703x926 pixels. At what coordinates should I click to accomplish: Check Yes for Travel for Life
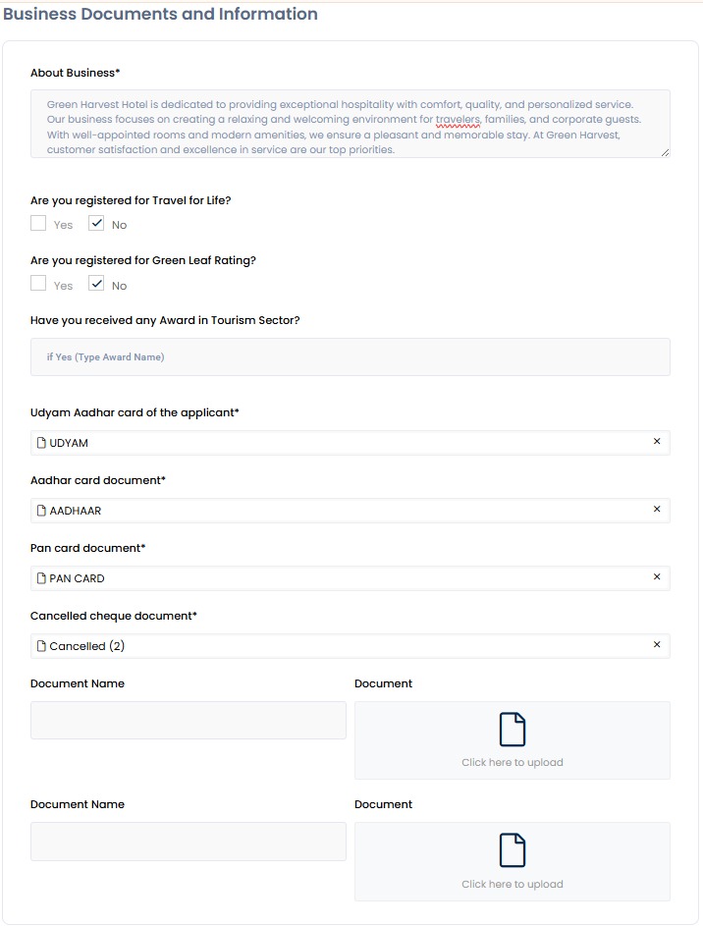click(38, 224)
